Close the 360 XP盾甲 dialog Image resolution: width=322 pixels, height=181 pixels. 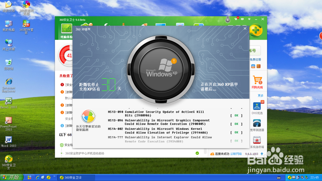pyautogui.click(x=245, y=29)
